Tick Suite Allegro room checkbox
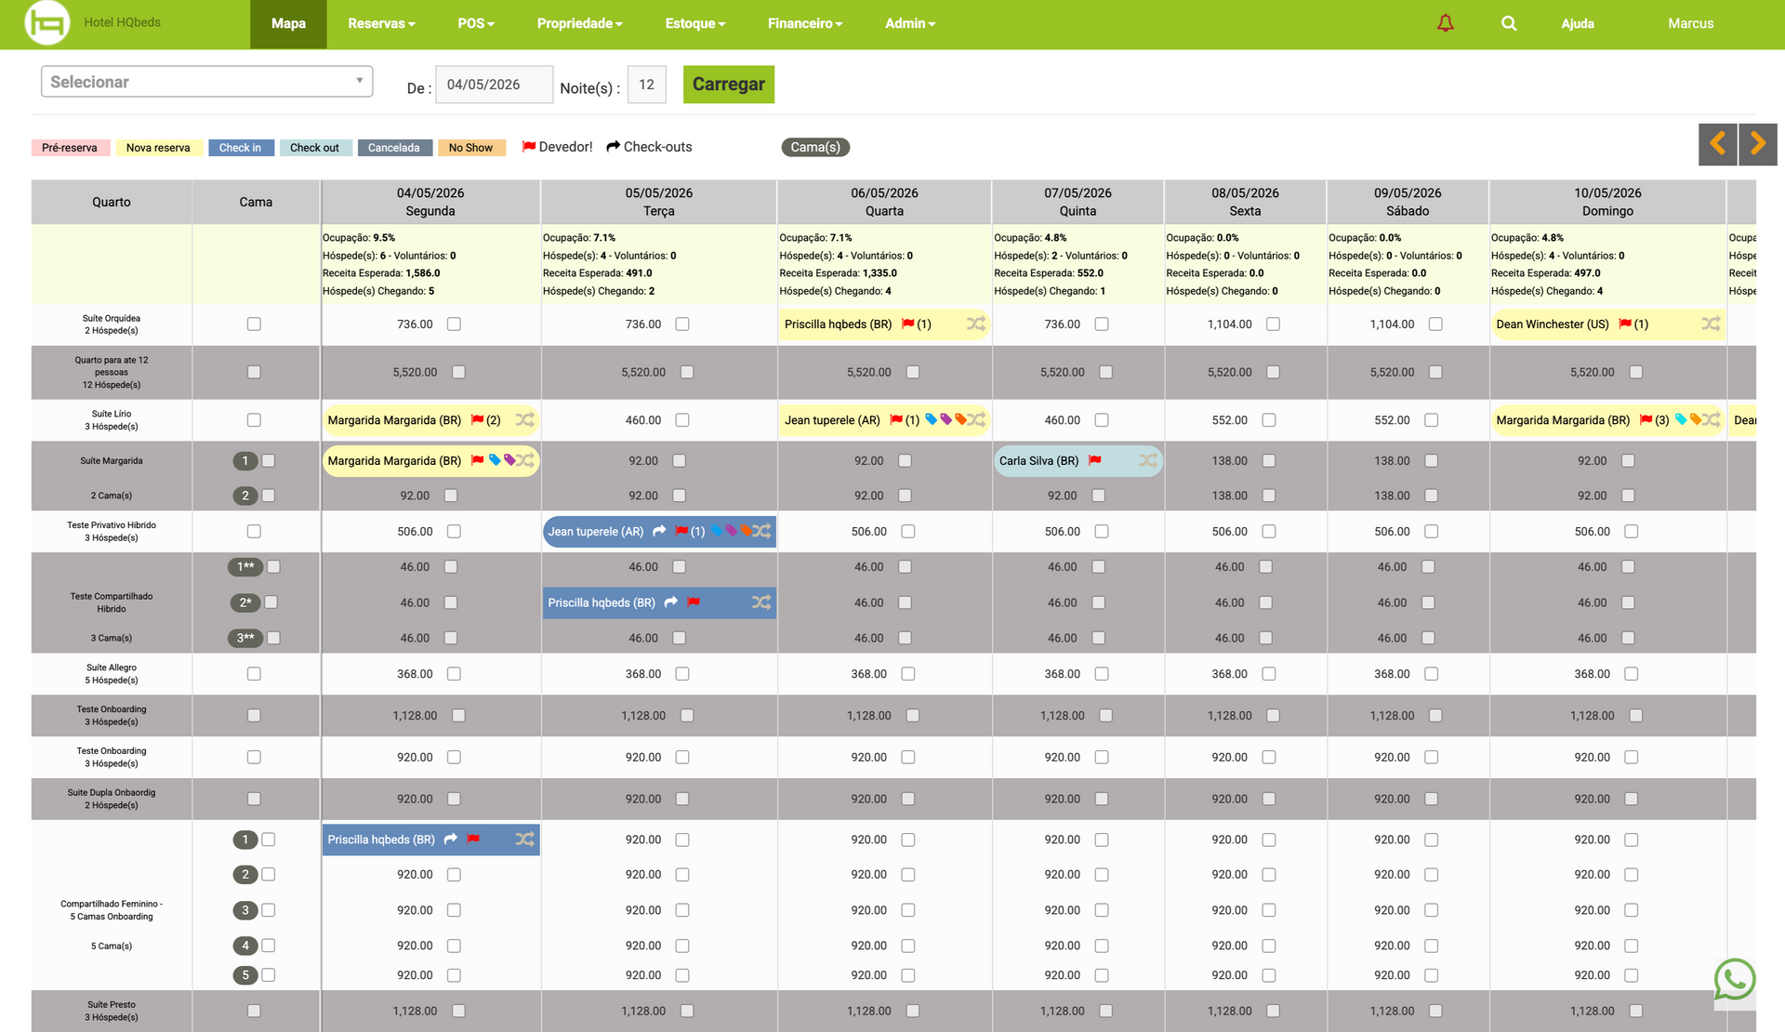 click(x=254, y=673)
